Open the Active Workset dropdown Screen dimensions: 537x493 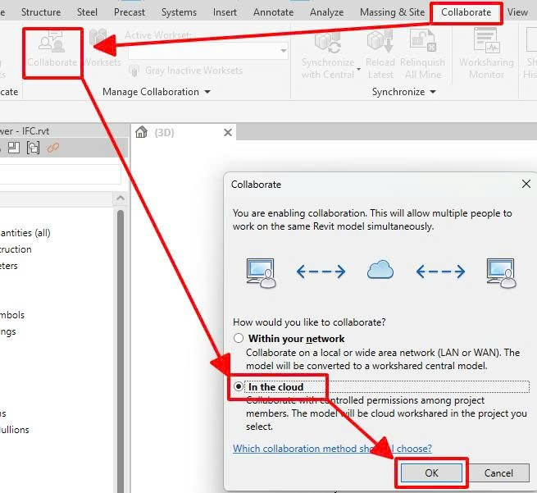click(283, 51)
